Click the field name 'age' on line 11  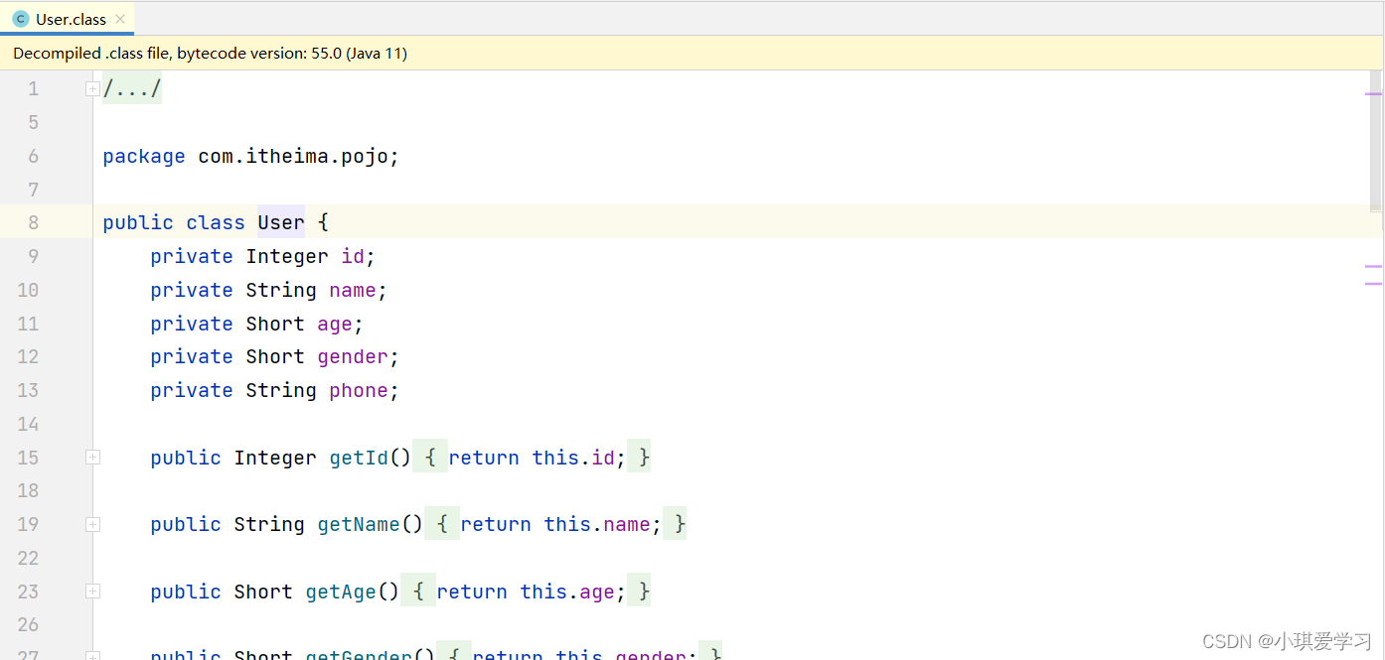point(335,324)
